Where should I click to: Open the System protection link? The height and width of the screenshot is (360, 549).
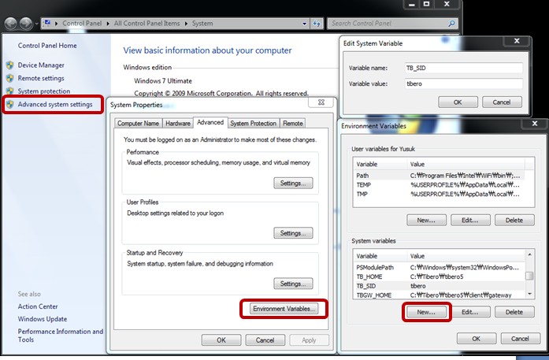(44, 91)
